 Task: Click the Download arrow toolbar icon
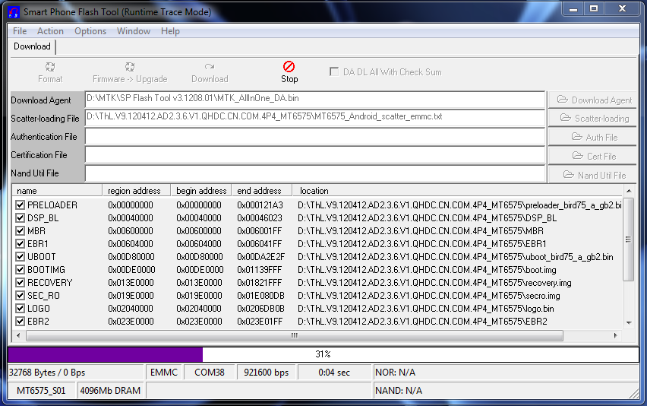(x=210, y=66)
